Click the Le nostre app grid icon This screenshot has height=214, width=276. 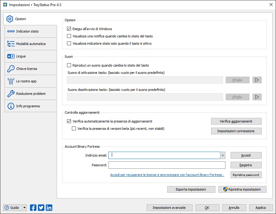(x=11, y=81)
